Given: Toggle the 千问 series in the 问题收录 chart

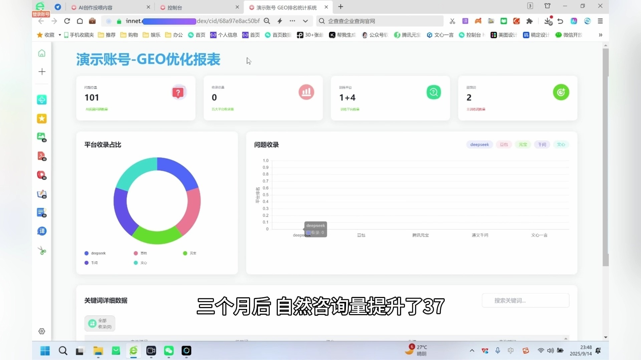Looking at the screenshot, I should 542,145.
